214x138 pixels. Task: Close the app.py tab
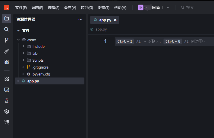115,20
